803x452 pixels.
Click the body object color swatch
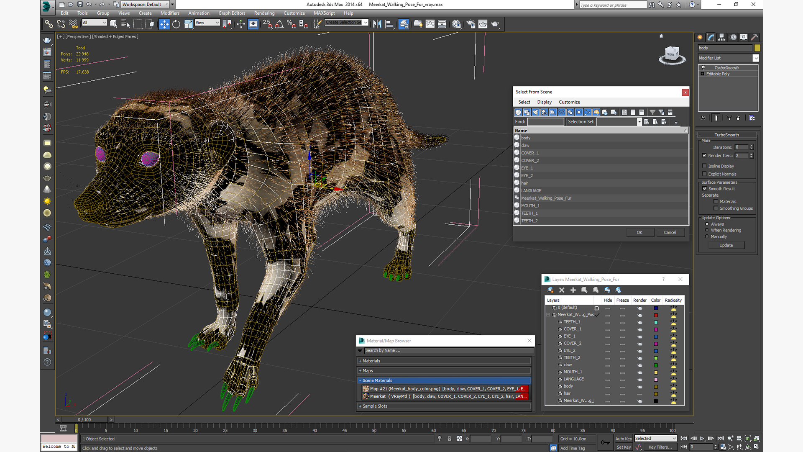click(757, 48)
